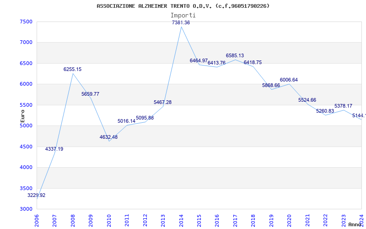Screen dimensions: 366x229
Task: Click the 3229.92 data label
Action: click(x=37, y=196)
